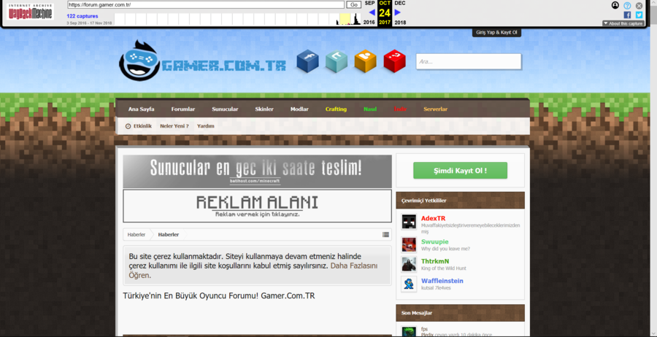This screenshot has height=337, width=657.
Task: Click the fps thread link
Action: click(424, 329)
